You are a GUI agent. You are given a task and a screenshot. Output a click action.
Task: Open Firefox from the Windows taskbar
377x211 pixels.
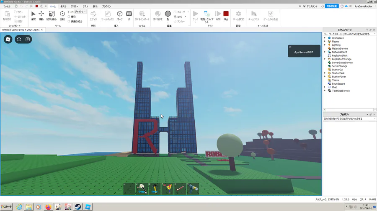click(x=48, y=207)
